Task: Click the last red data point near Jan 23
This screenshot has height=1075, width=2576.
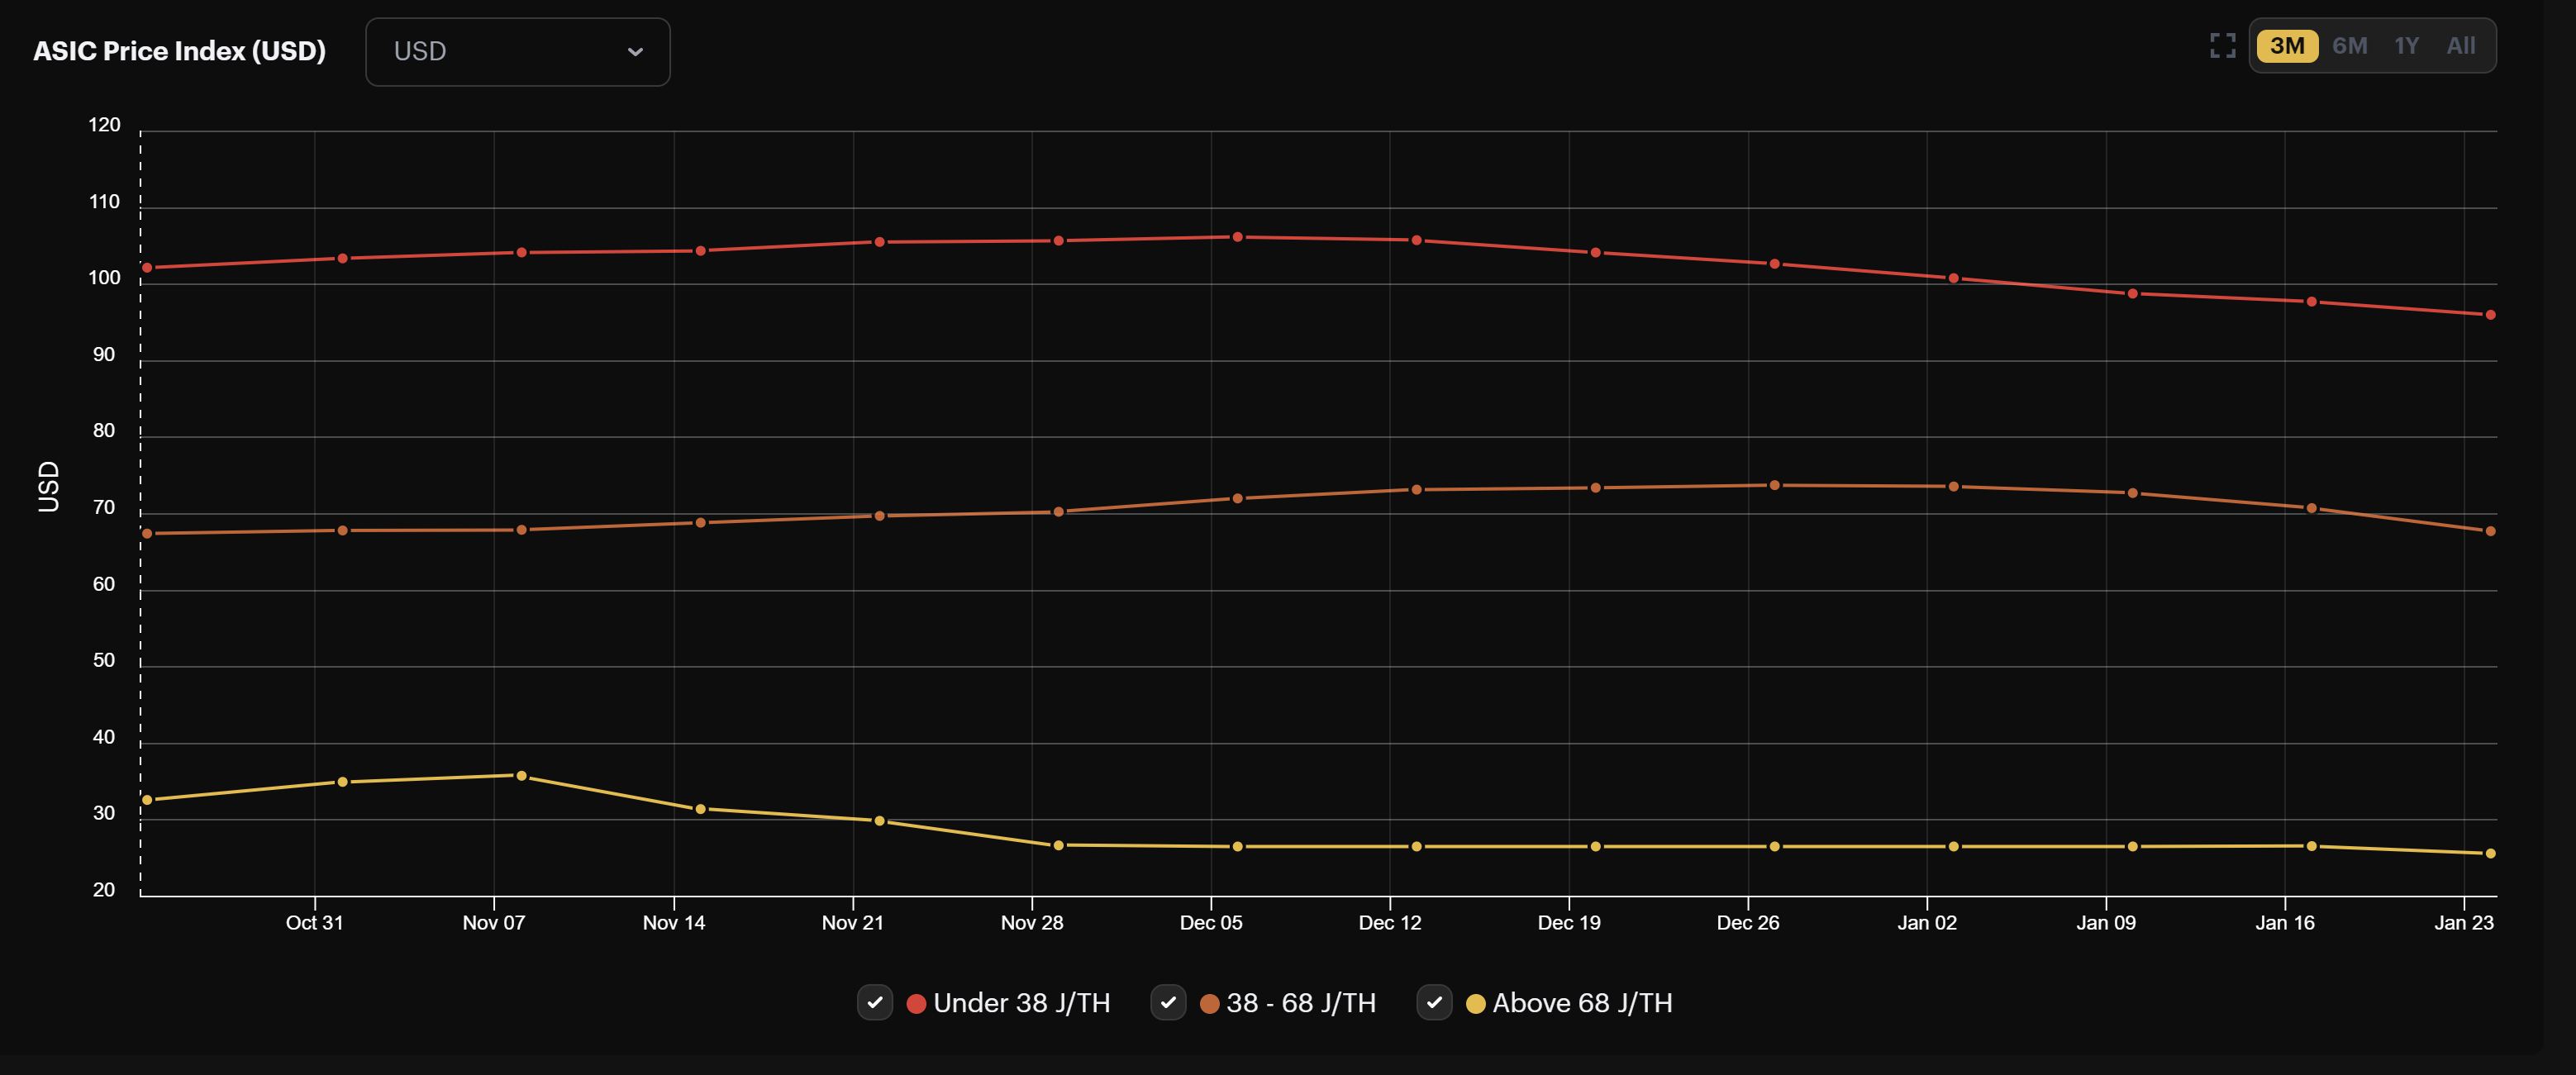Action: (2490, 315)
